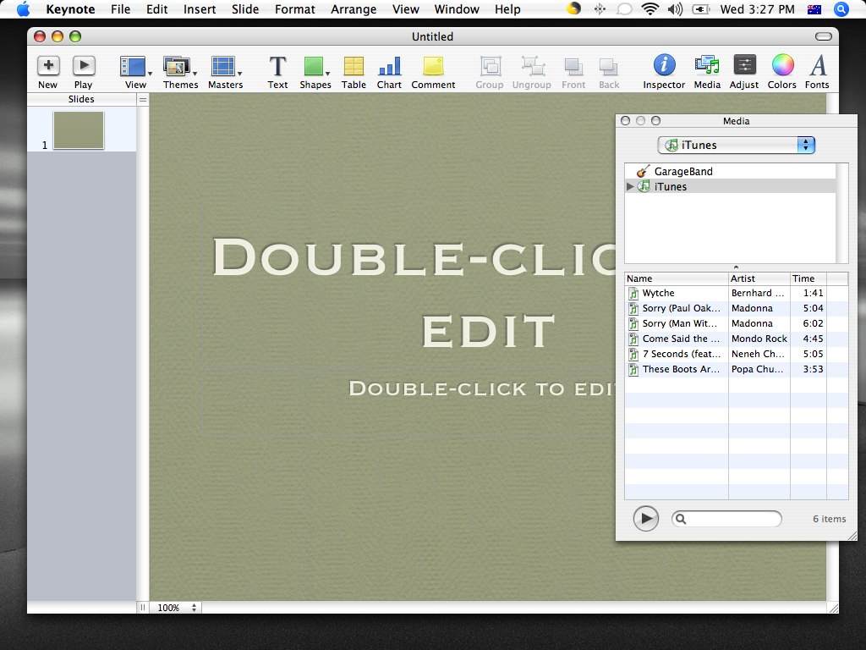Expand the iTunes disclosure triangle

click(x=629, y=187)
